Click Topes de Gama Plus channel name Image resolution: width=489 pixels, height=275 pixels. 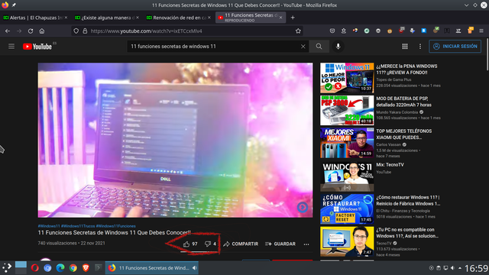(393, 79)
